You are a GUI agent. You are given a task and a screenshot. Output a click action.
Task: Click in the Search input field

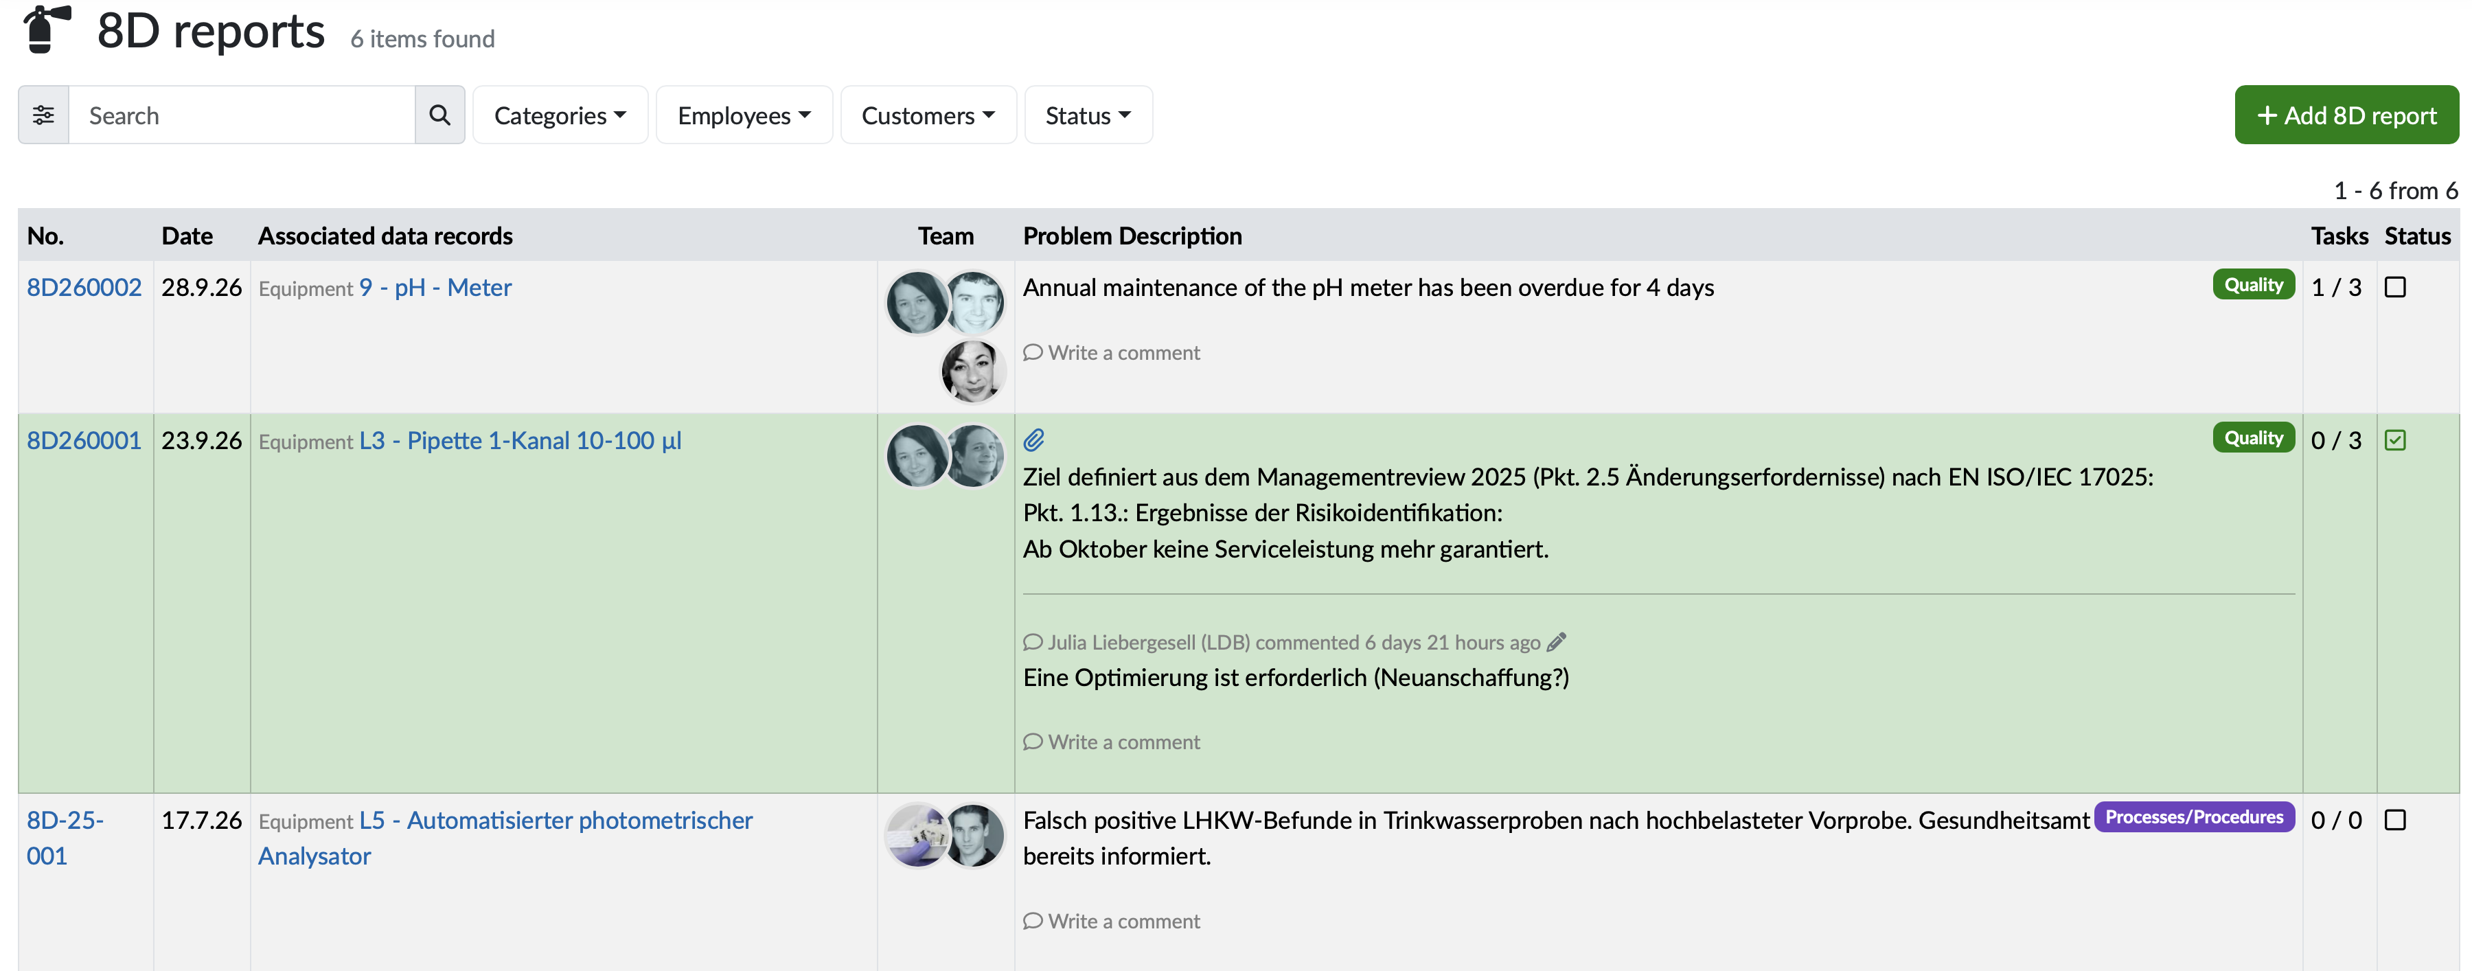pyautogui.click(x=242, y=115)
